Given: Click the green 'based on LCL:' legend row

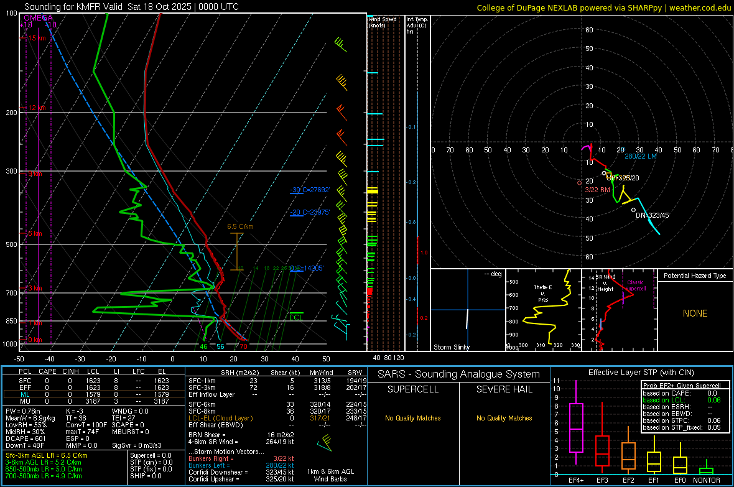Looking at the screenshot, I should click(x=682, y=400).
